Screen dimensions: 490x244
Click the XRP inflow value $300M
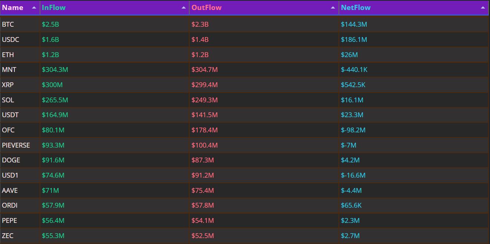pos(52,85)
